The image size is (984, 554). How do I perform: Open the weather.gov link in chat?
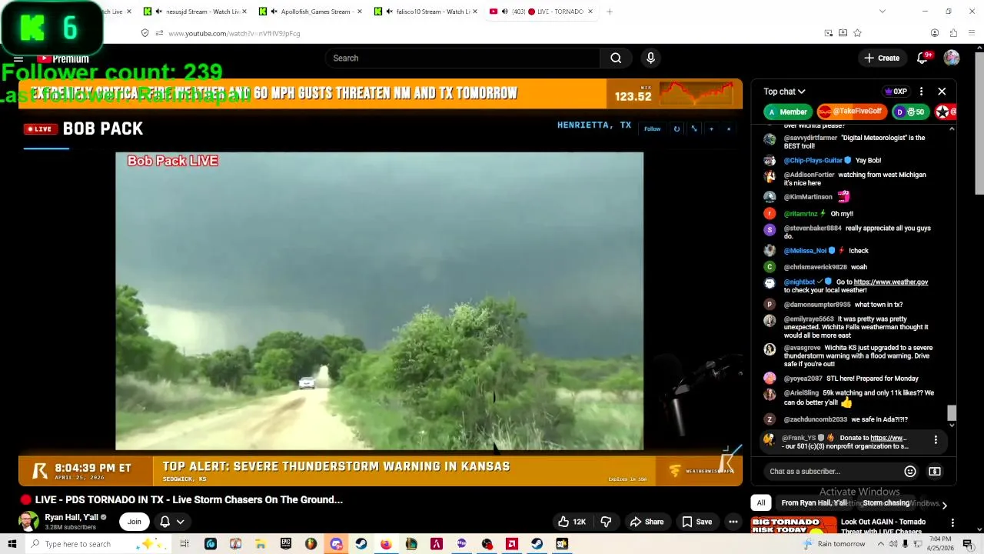click(890, 282)
